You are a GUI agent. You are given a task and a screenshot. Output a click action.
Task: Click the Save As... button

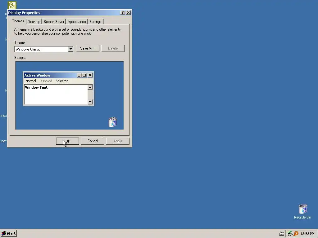(x=88, y=48)
